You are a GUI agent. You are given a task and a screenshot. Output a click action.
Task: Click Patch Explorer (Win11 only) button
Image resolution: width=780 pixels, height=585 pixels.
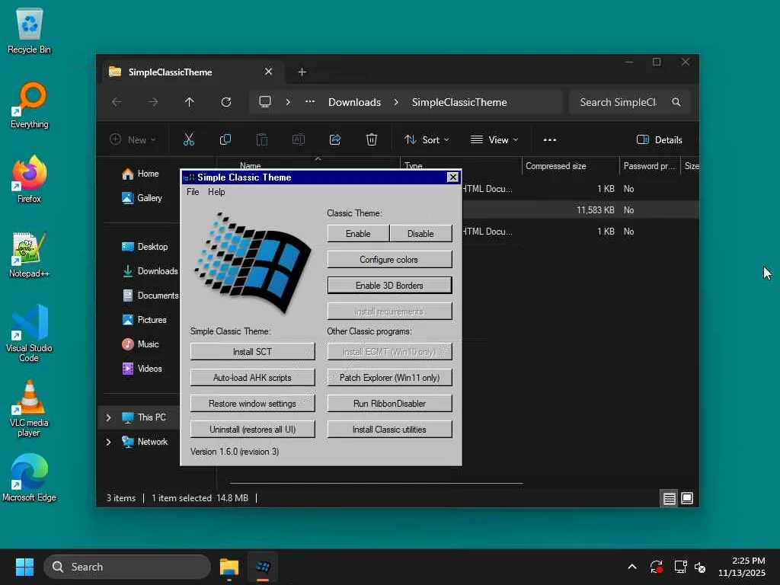[389, 378]
